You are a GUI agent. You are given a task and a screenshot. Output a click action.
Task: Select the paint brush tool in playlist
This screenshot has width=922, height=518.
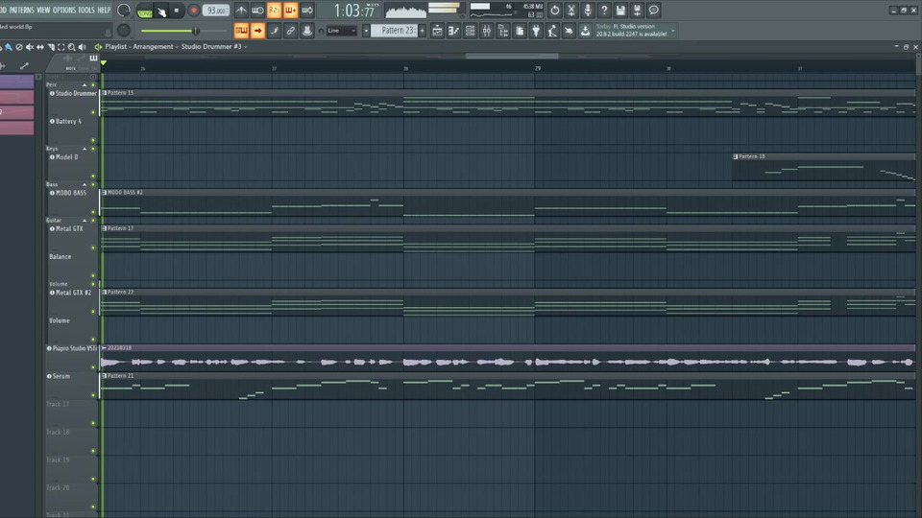pos(9,47)
